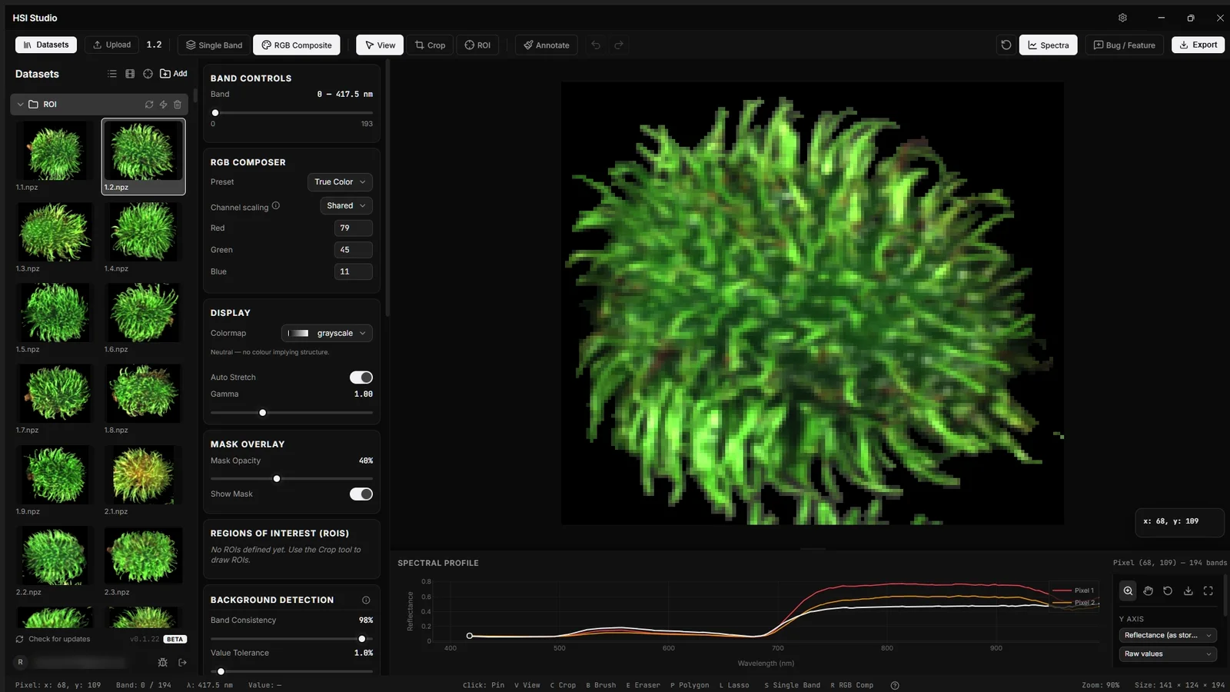Click the Upload button
The image size is (1230, 692).
(111, 45)
